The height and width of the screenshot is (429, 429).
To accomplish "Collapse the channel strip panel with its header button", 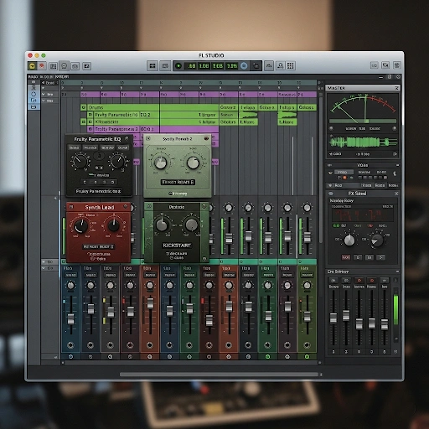I will click(x=397, y=271).
